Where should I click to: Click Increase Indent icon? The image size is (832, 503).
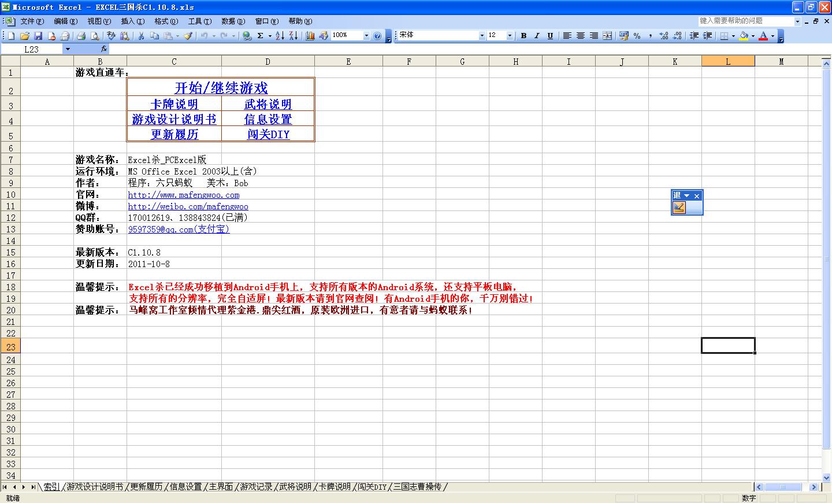click(x=708, y=36)
